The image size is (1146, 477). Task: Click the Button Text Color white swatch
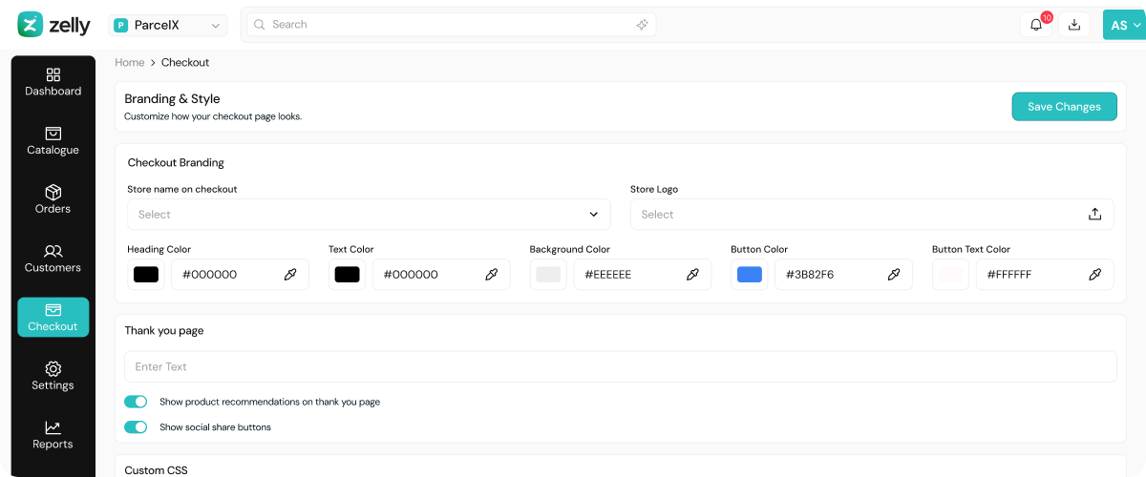click(x=951, y=275)
